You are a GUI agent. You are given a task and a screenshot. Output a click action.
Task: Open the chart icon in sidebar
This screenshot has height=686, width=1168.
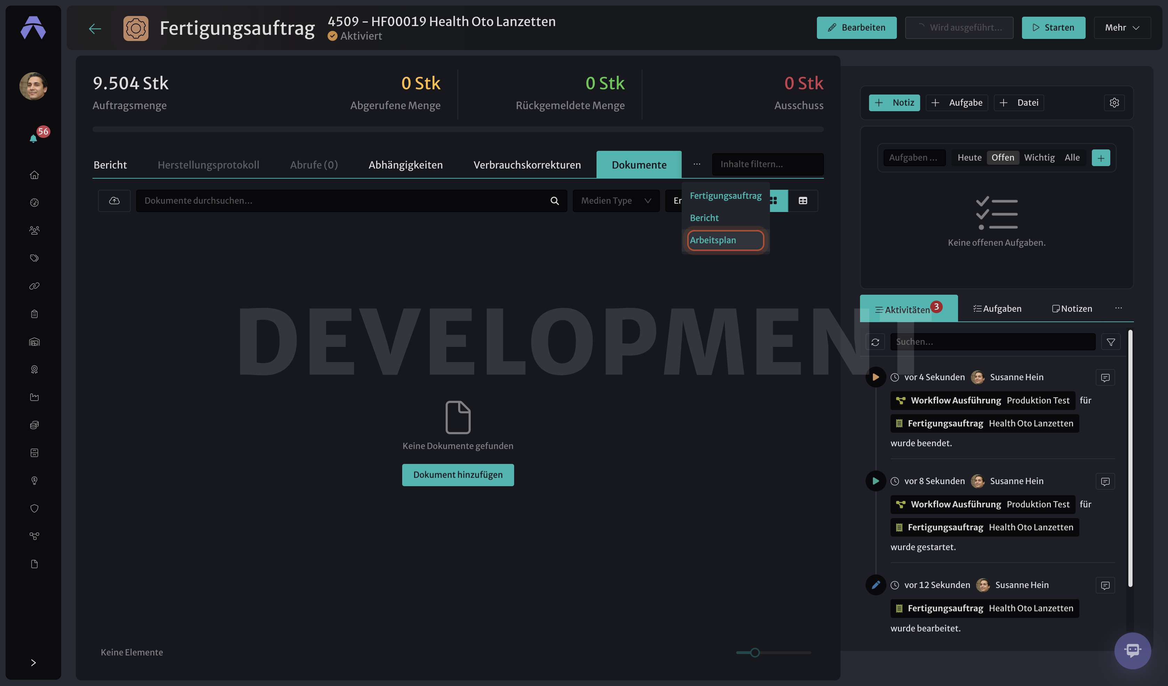34,397
